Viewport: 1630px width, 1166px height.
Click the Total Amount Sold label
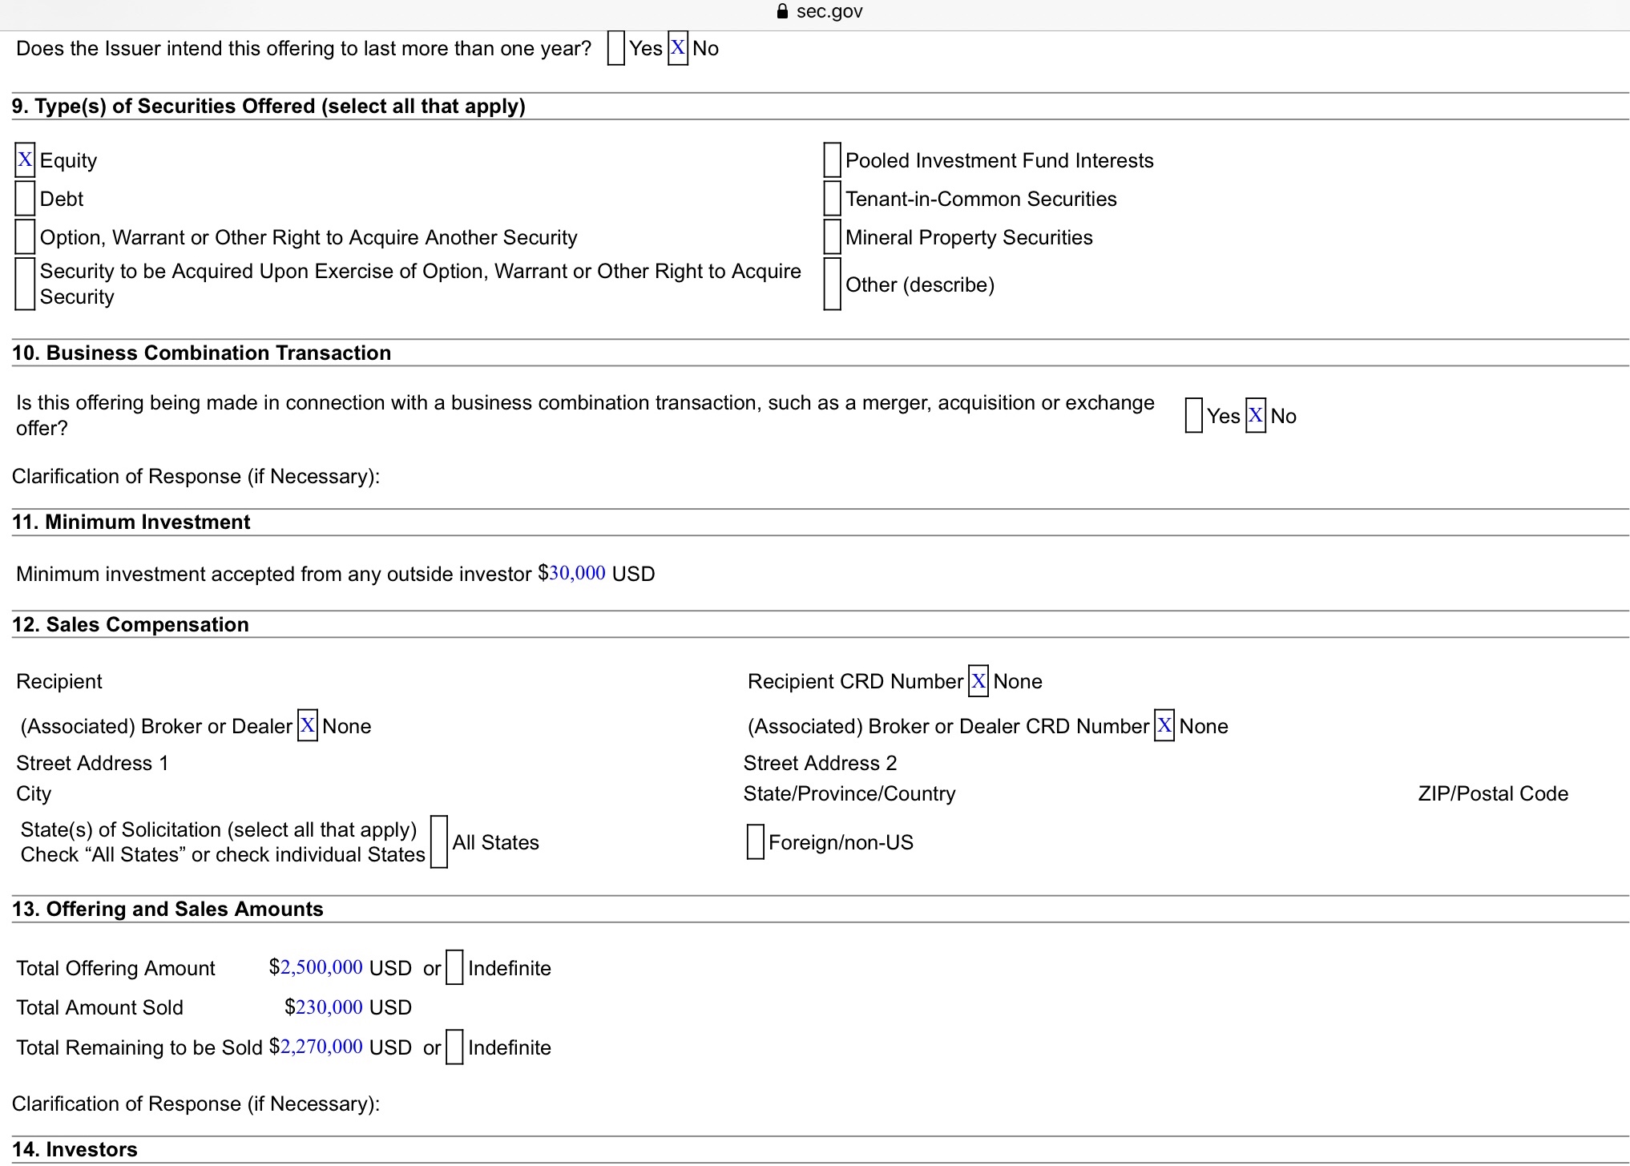(100, 1007)
